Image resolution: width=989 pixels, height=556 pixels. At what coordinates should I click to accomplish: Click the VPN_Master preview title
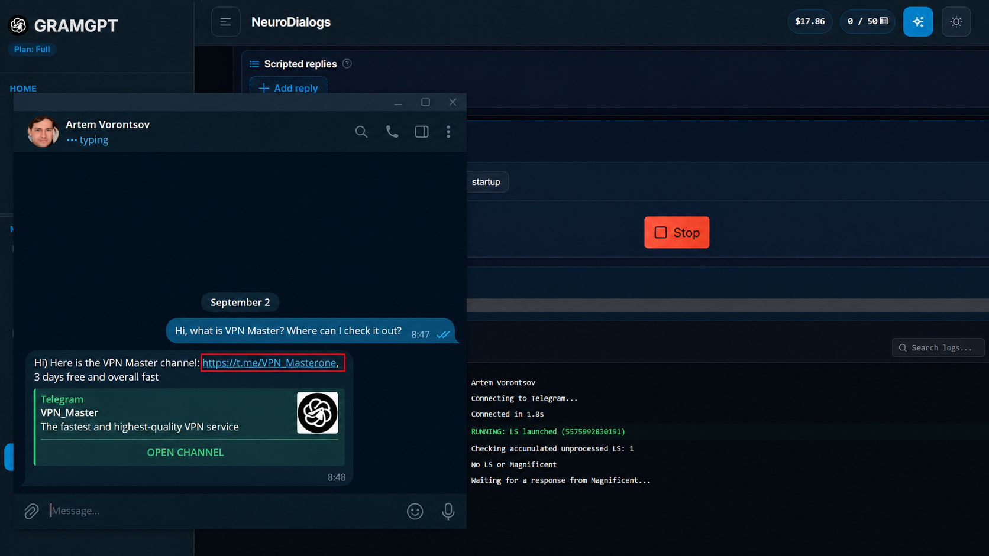tap(69, 412)
